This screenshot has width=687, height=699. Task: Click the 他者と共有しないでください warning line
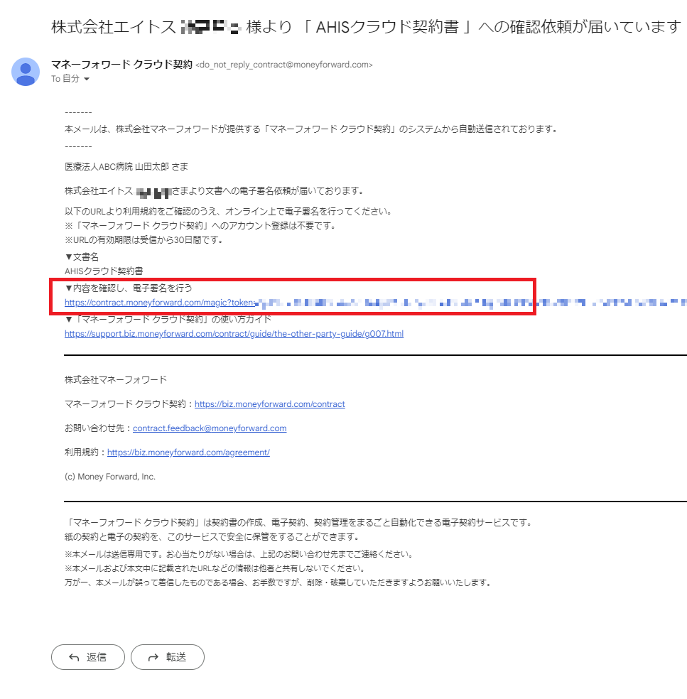click(x=215, y=568)
